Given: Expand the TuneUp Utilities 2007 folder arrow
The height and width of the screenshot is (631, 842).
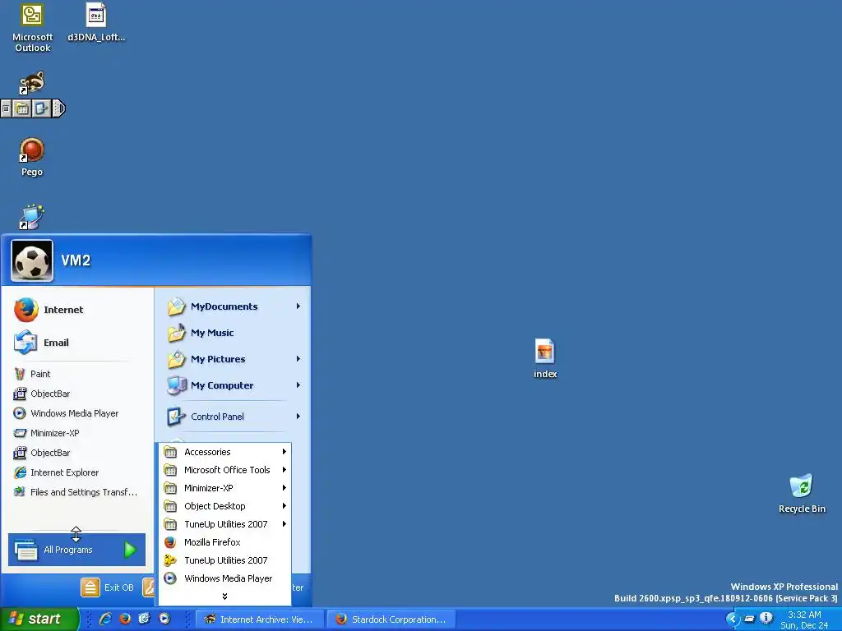Looking at the screenshot, I should (x=284, y=524).
